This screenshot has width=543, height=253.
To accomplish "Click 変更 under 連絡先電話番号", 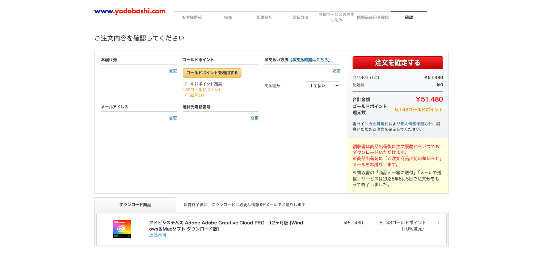I will (x=254, y=118).
